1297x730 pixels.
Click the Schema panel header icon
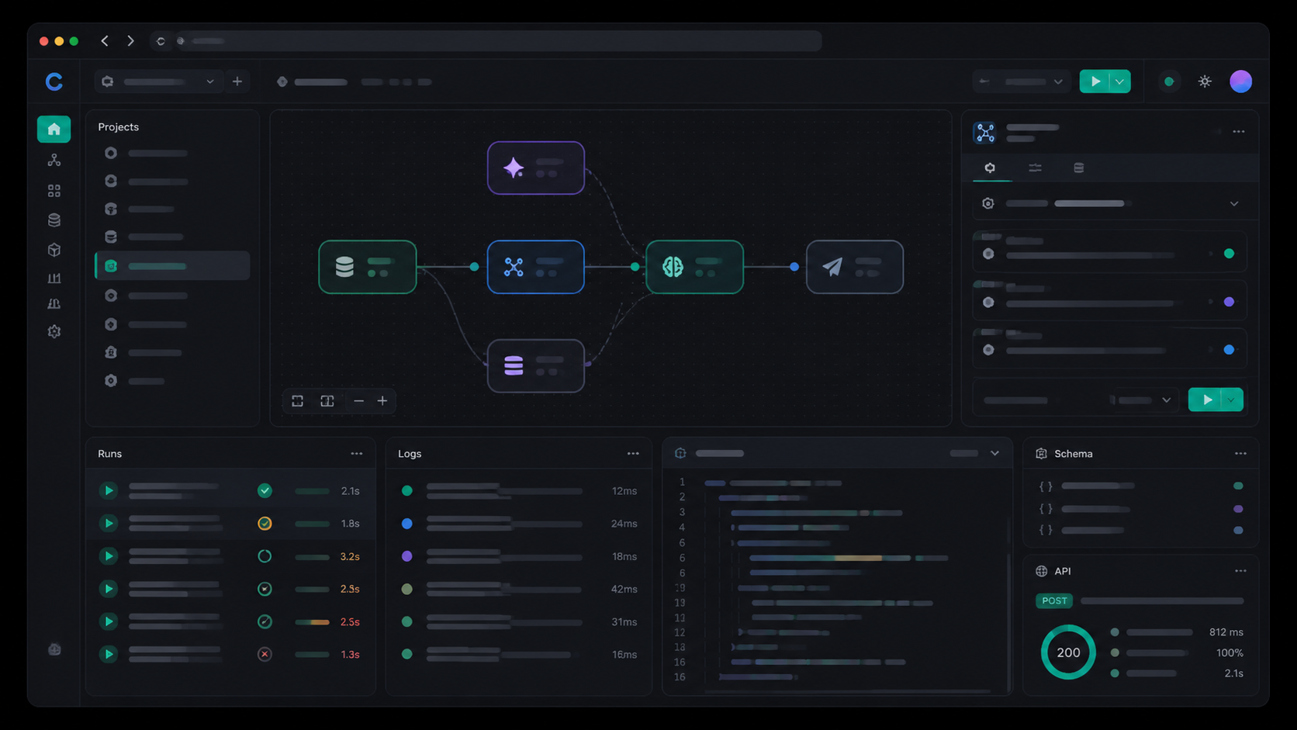pos(1041,454)
